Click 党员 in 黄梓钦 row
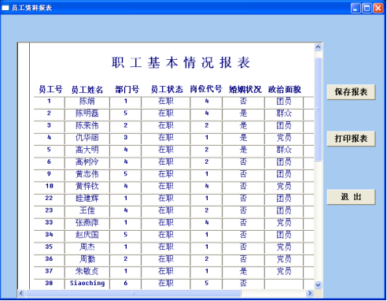387x301 pixels. 284,186
